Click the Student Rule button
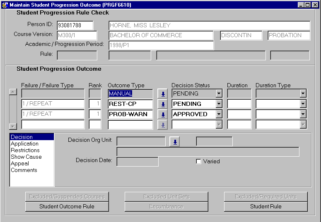The width and height of the screenshot is (321, 222). [x=265, y=206]
